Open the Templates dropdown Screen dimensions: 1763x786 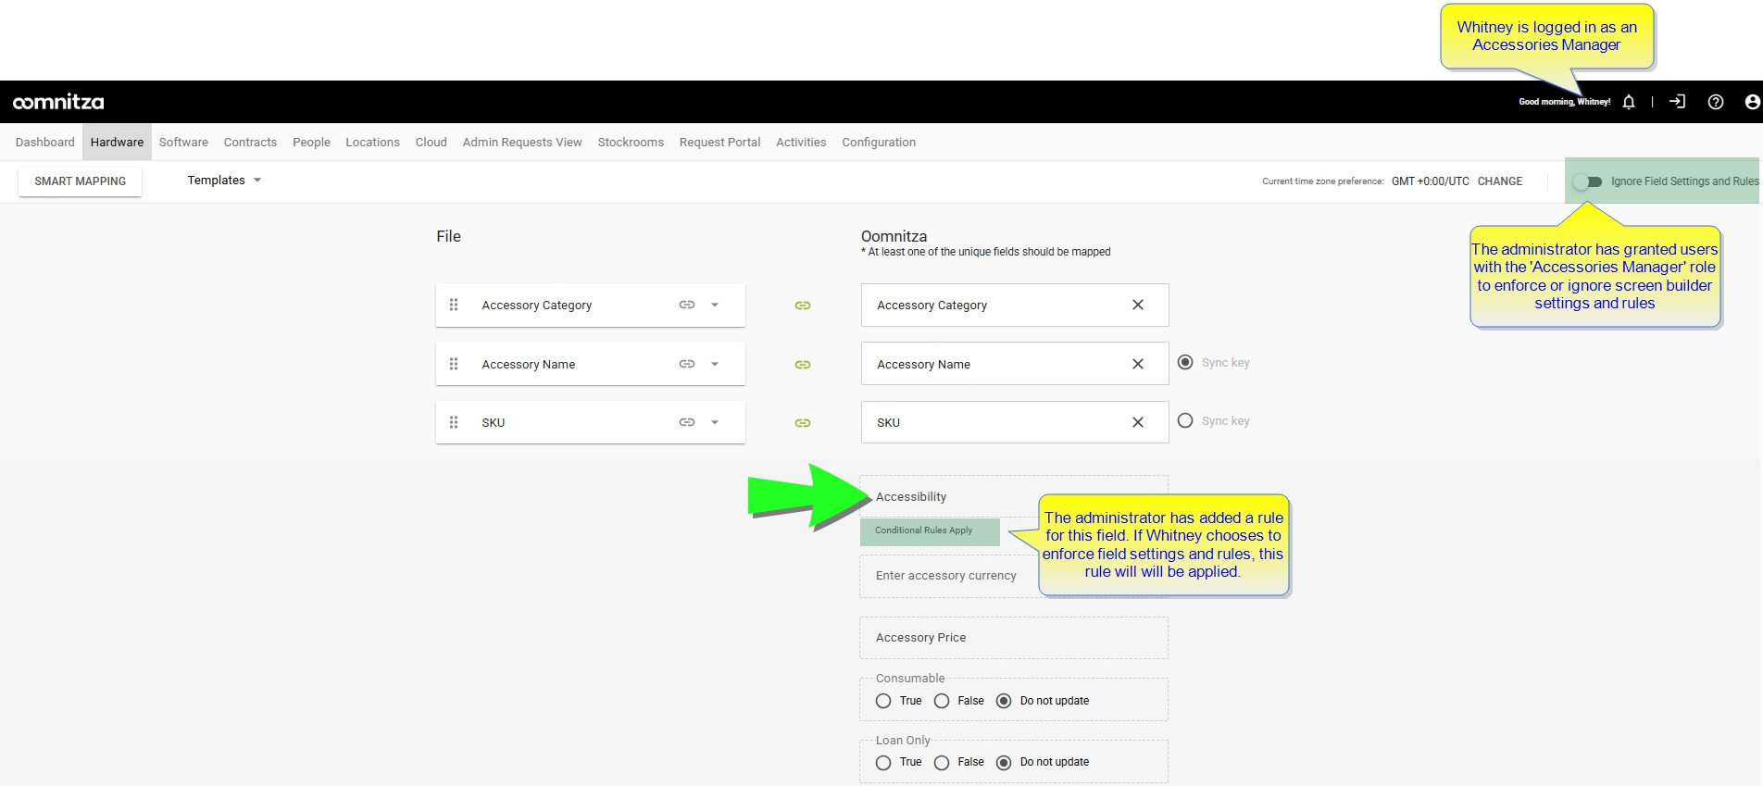[x=224, y=181]
